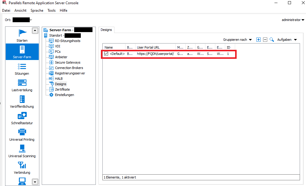Click the blue plus add icon
This screenshot has height=186, width=306.
pyautogui.click(x=258, y=40)
